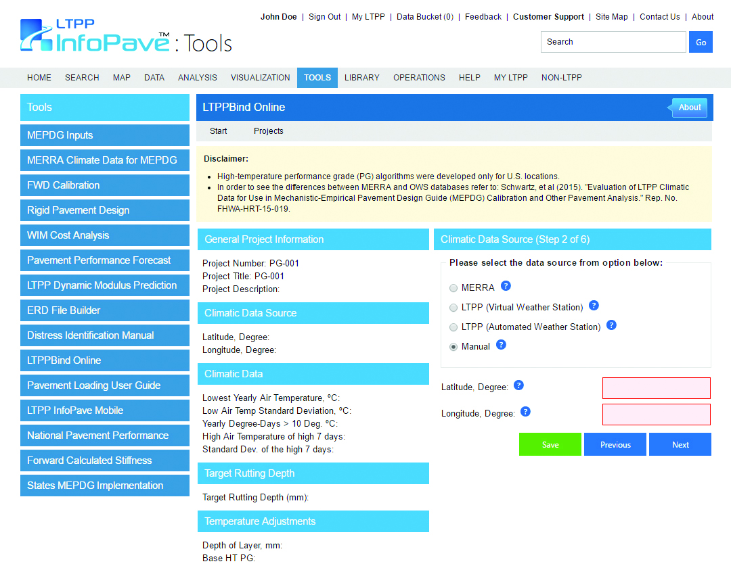Viewport: 731px width, 568px height.
Task: Open the SEARCH navigation menu
Action: (82, 78)
